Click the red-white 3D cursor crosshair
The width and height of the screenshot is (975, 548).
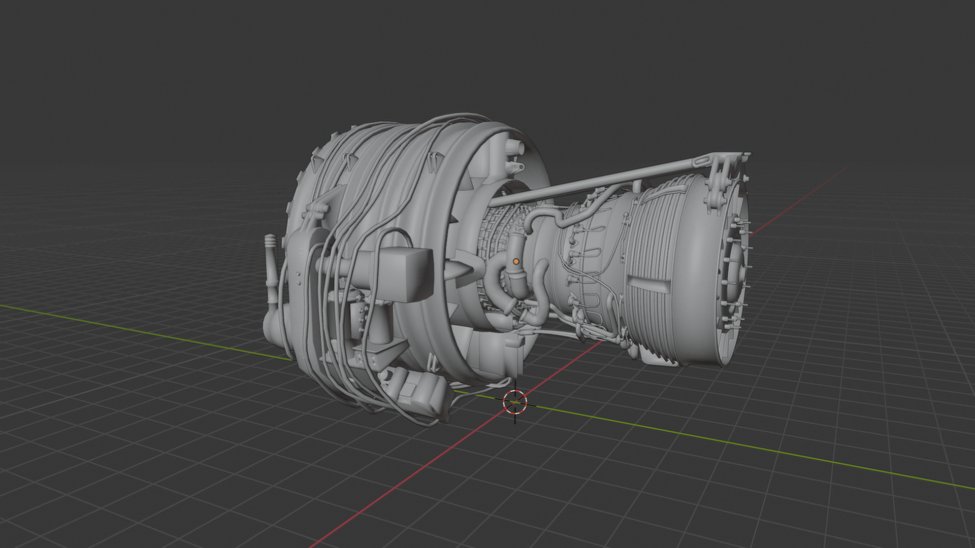[x=515, y=402]
